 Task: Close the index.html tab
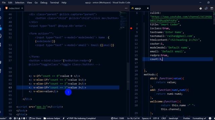coord(22,8)
